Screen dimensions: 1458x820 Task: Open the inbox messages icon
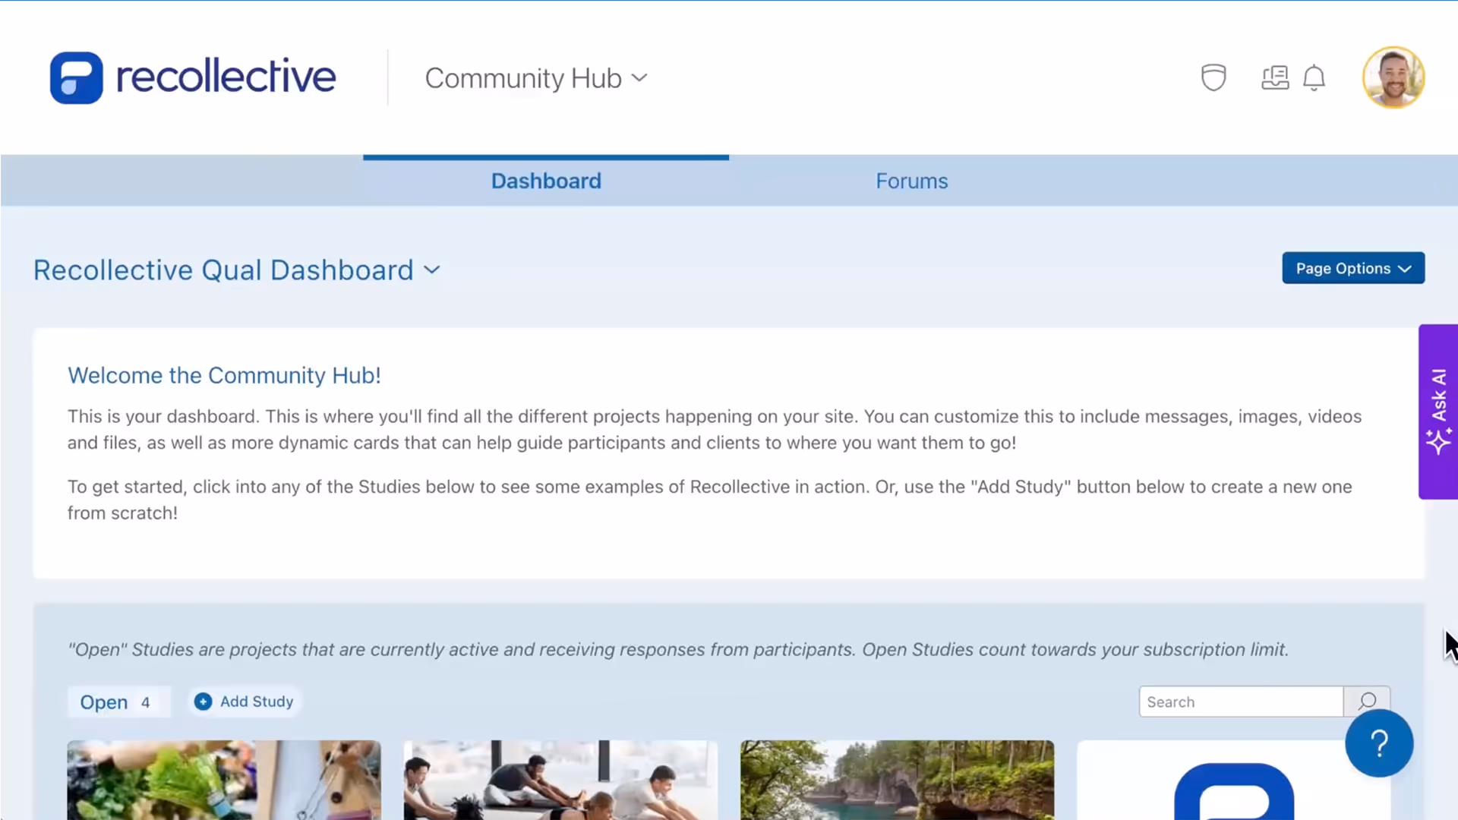coord(1275,77)
